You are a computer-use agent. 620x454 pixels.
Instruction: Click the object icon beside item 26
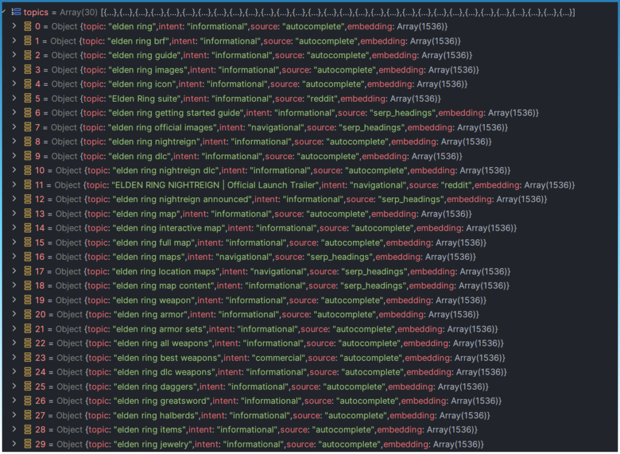(x=28, y=401)
